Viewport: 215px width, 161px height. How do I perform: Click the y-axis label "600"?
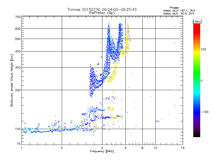point(18,29)
